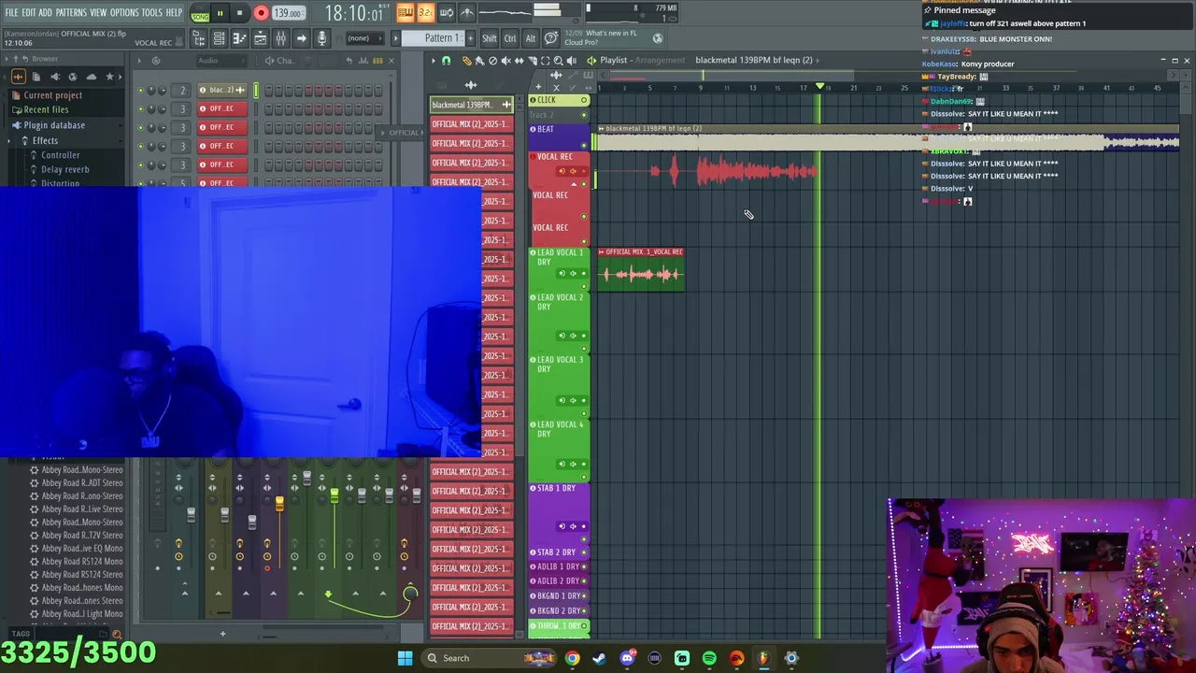This screenshot has height=673, width=1196.
Task: Select the Playlist slip tool
Action: coord(519,61)
